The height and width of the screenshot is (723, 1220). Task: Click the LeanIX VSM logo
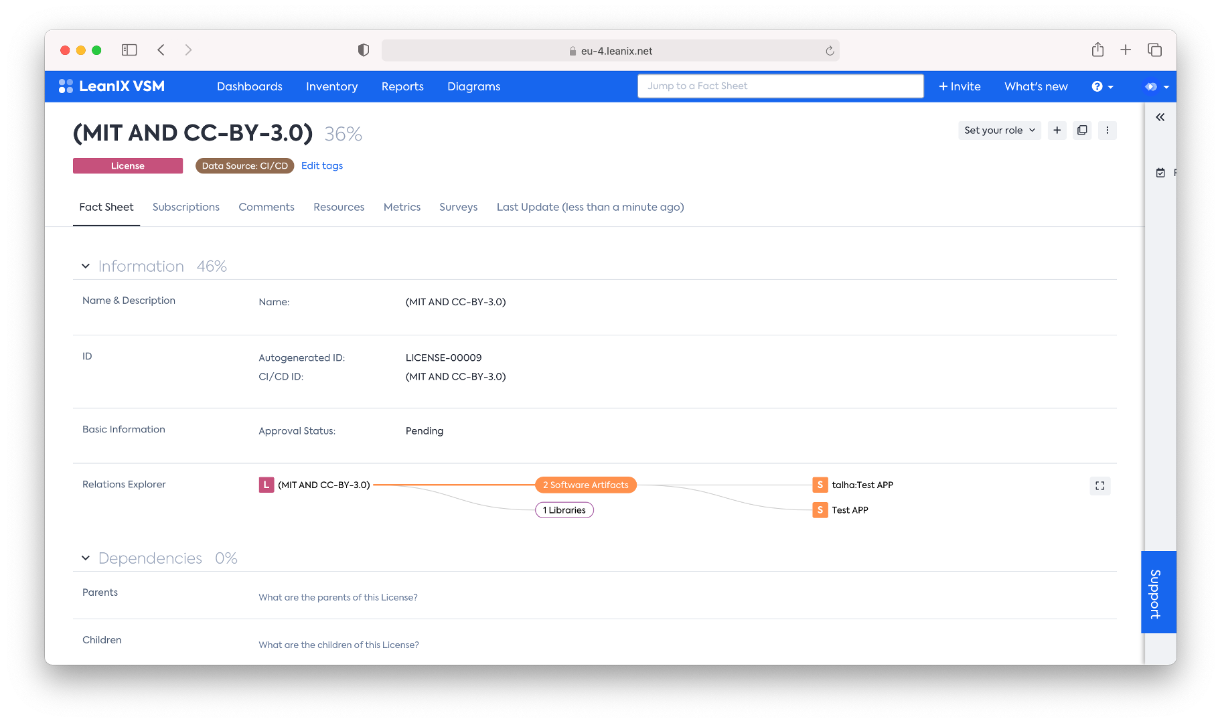point(112,86)
